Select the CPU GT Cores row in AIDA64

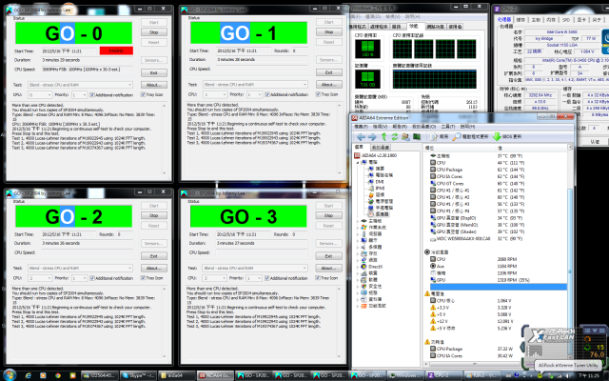point(498,184)
